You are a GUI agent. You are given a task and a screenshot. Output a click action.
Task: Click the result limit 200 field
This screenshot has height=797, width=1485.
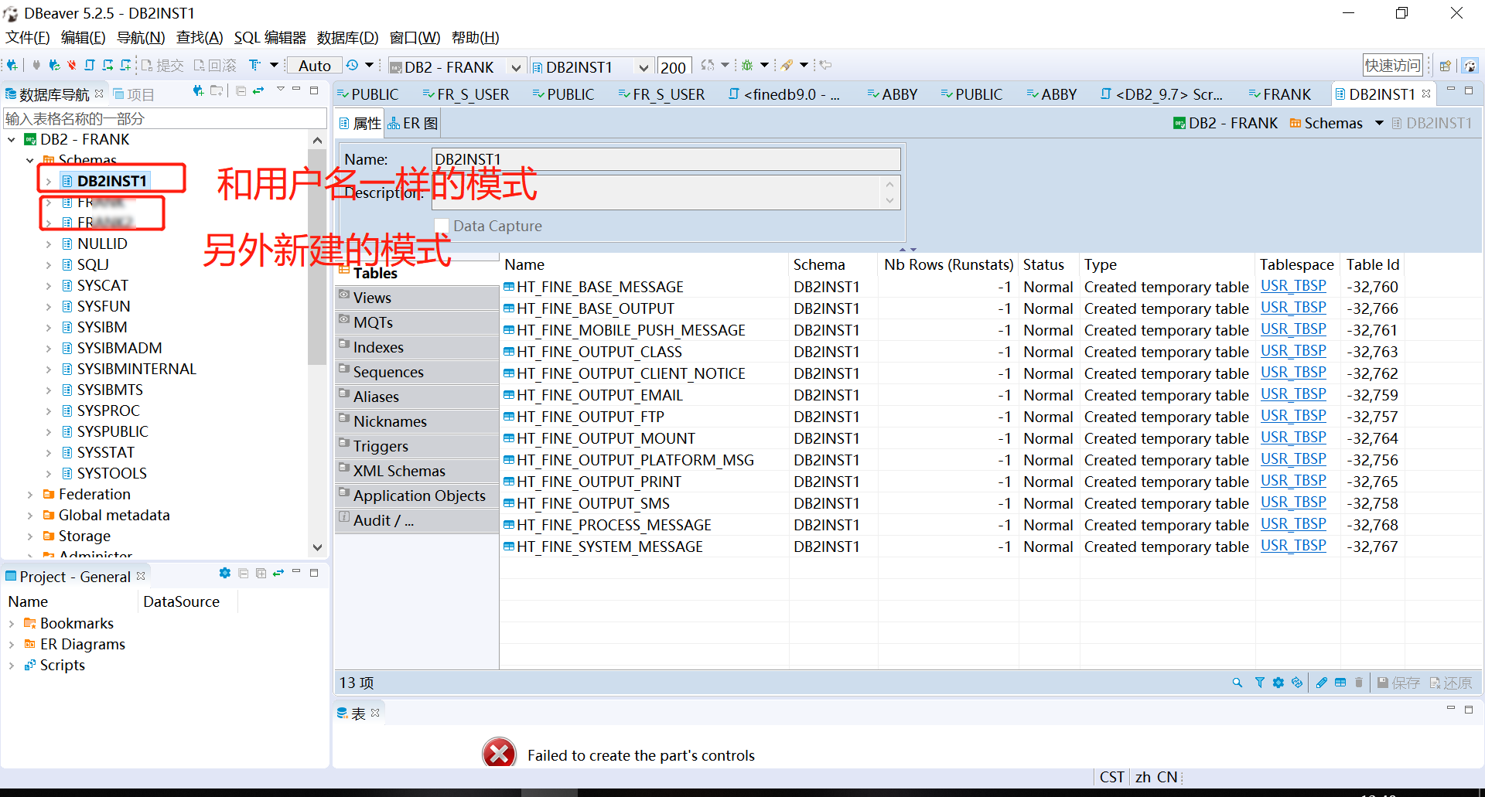(673, 67)
